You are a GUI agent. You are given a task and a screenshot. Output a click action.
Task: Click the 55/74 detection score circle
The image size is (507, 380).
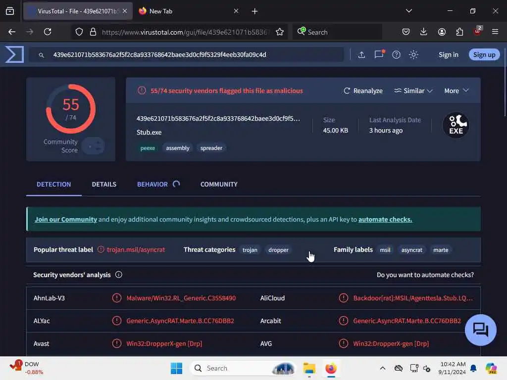pos(71,109)
